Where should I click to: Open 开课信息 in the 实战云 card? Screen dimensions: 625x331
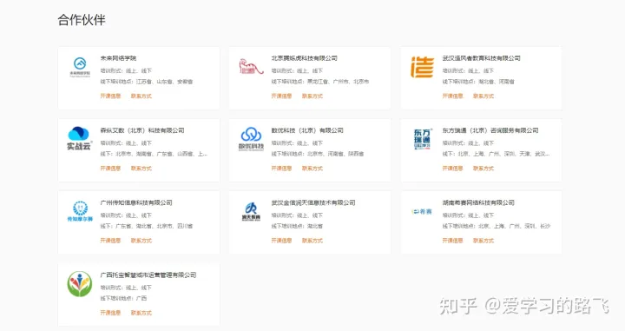coord(110,169)
